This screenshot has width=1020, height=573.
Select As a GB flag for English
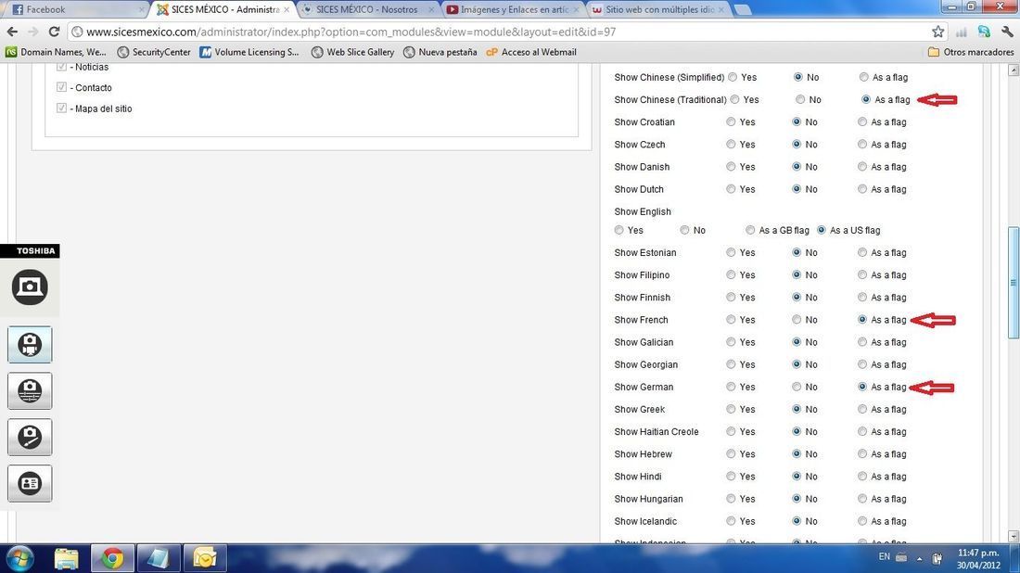pyautogui.click(x=750, y=230)
